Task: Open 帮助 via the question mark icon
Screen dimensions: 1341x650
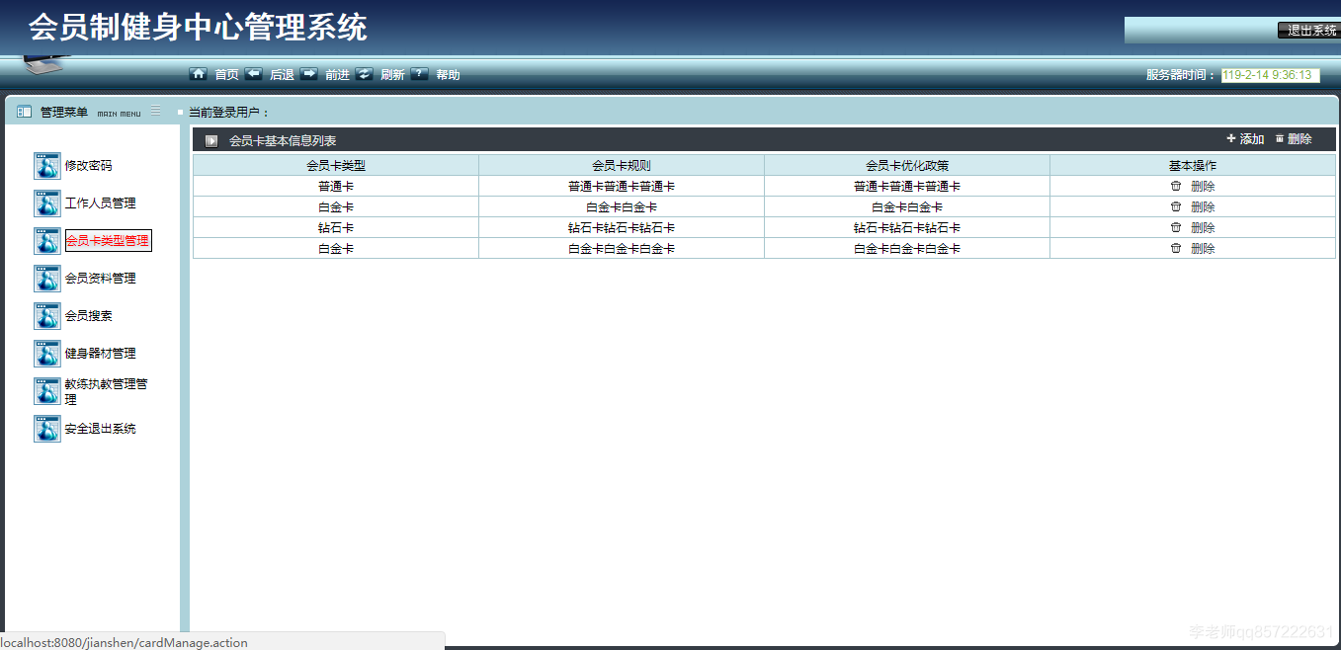Action: pos(419,73)
